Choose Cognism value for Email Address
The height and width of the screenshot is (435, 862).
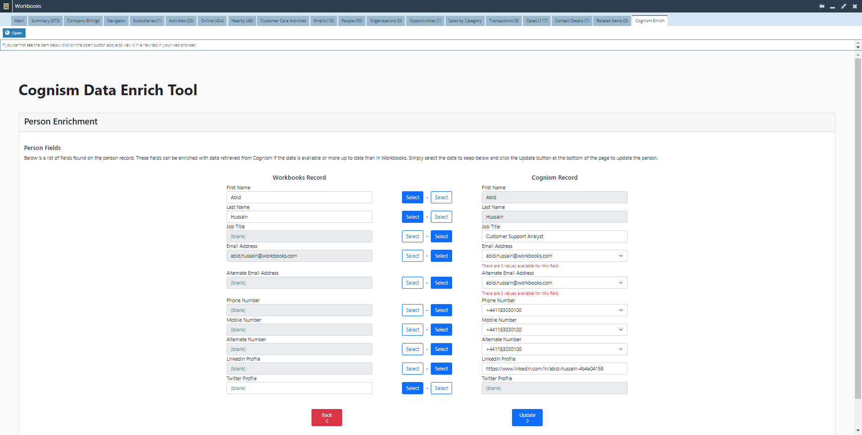pos(441,256)
